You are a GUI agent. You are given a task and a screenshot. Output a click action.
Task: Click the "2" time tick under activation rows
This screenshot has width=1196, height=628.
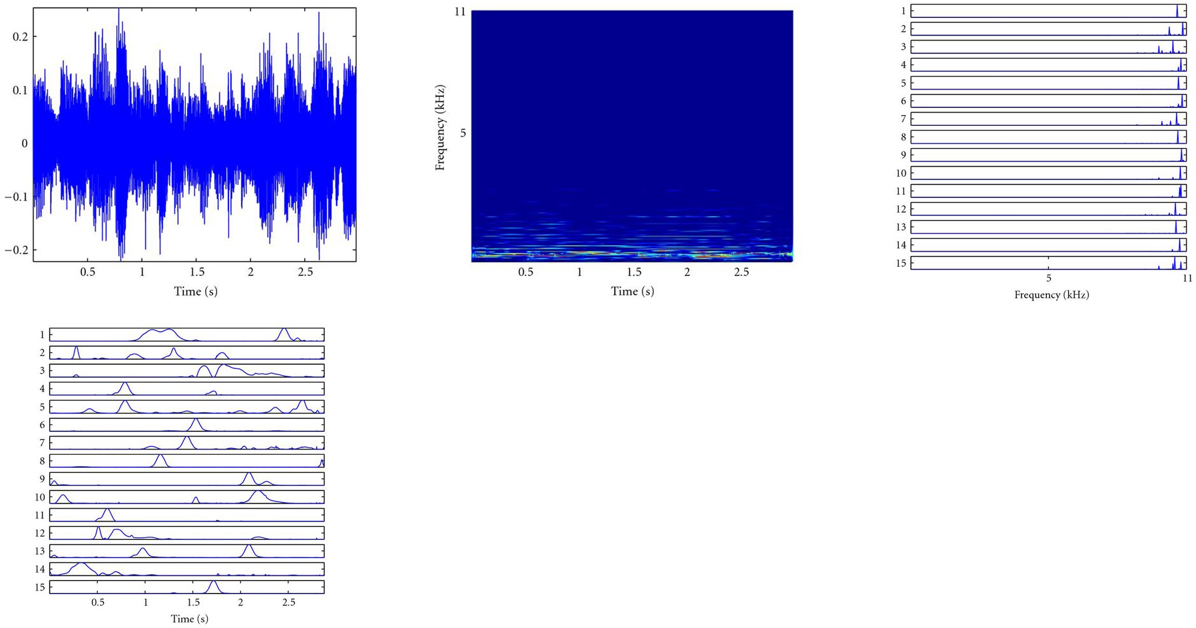coord(240,602)
